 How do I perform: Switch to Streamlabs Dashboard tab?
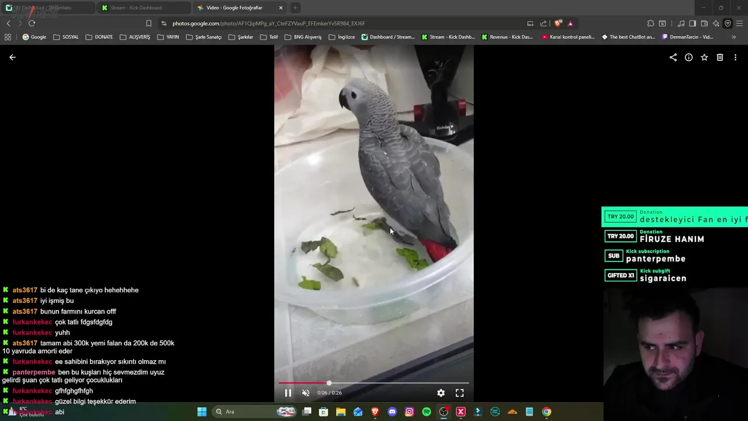point(48,8)
